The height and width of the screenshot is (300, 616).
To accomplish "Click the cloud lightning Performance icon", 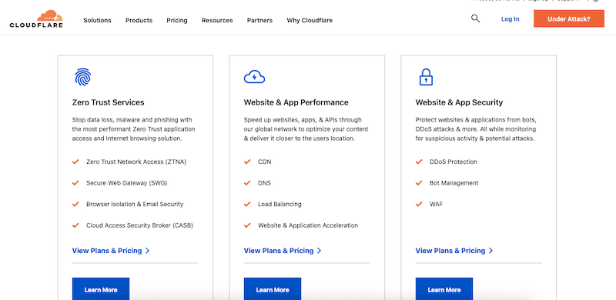I will (254, 77).
